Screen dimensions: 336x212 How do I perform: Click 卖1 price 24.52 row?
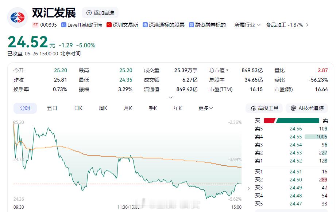click(x=291, y=161)
